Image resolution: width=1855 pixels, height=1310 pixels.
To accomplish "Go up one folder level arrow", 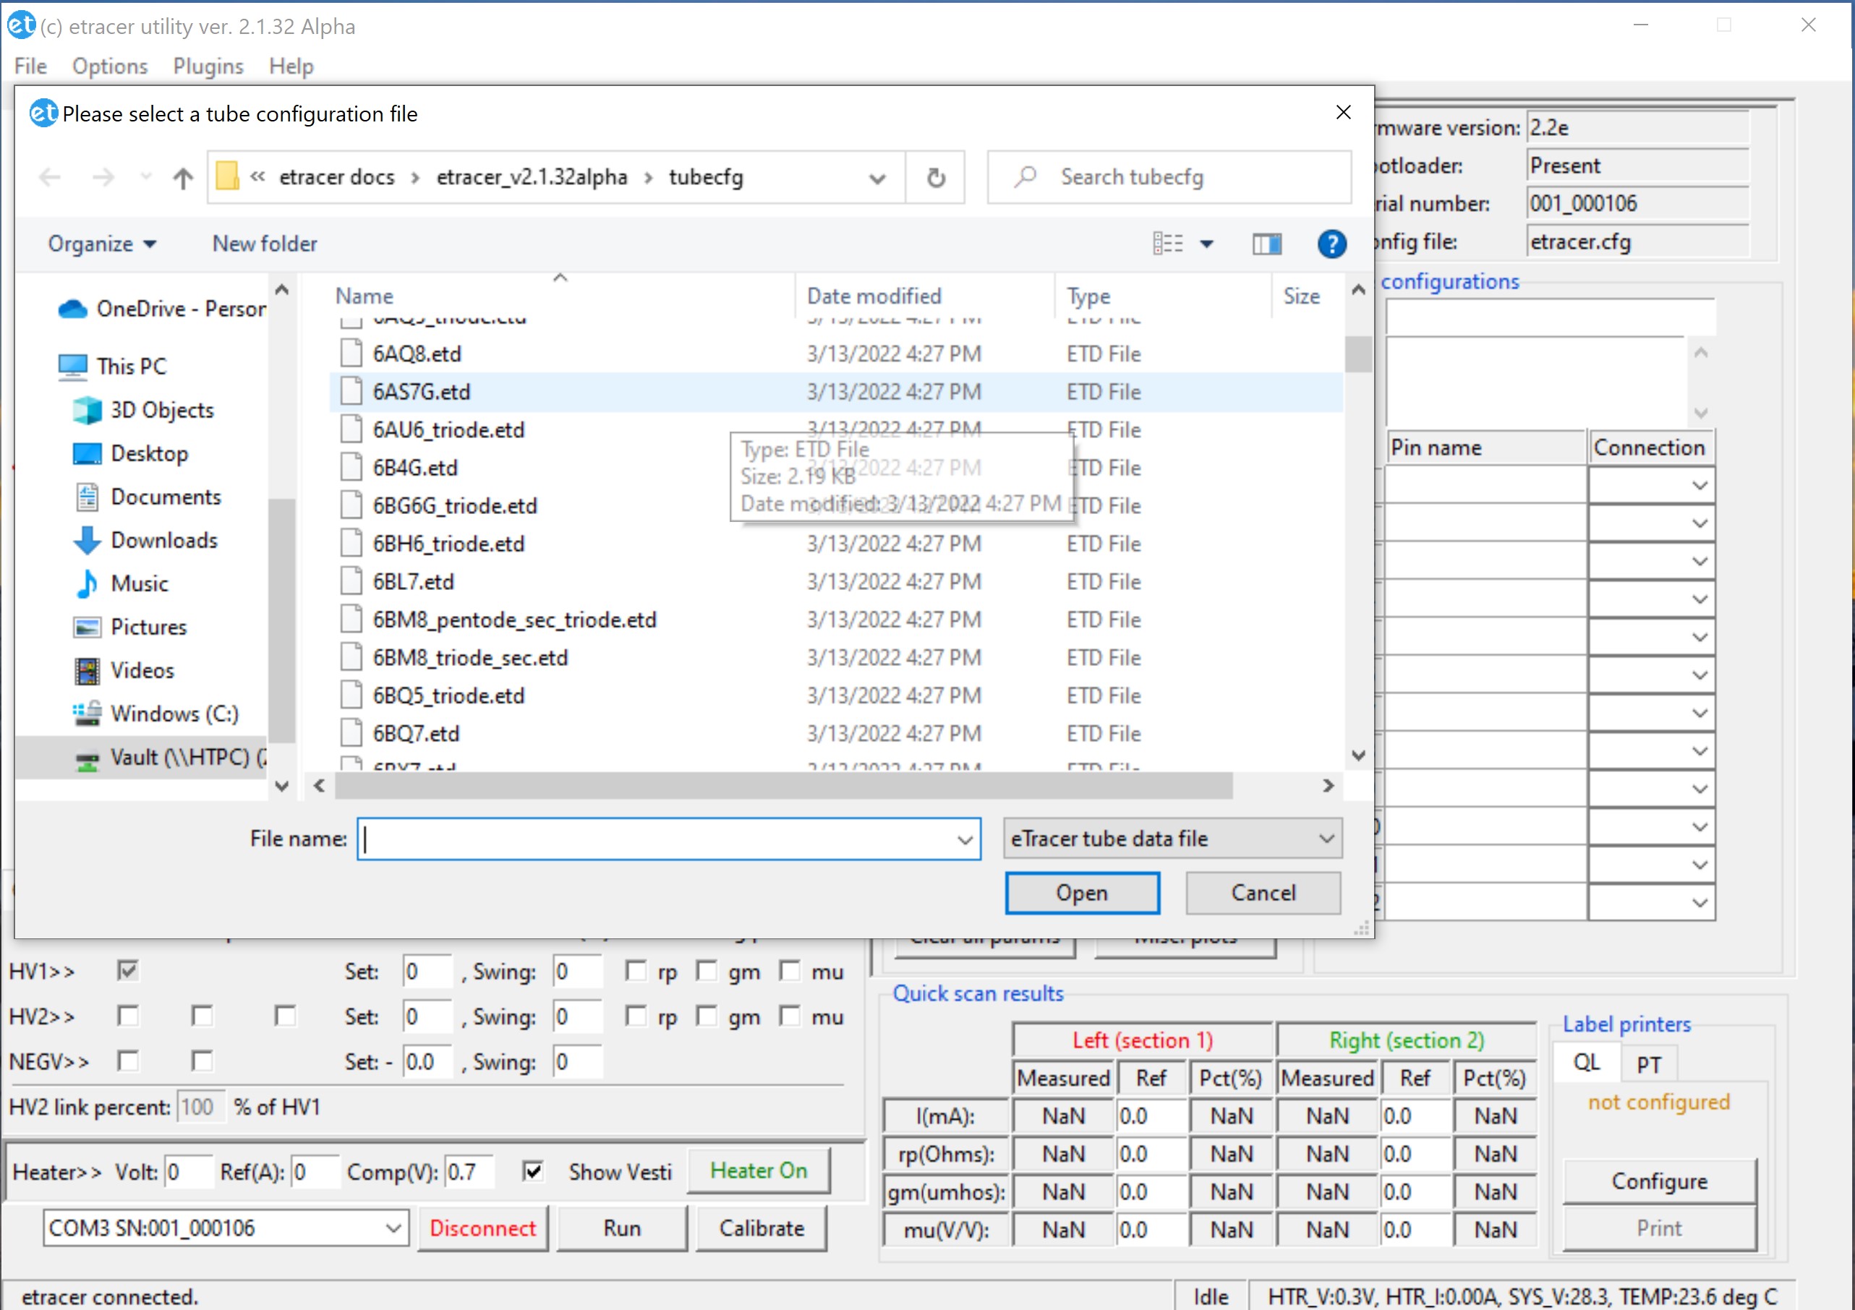I will tap(182, 178).
